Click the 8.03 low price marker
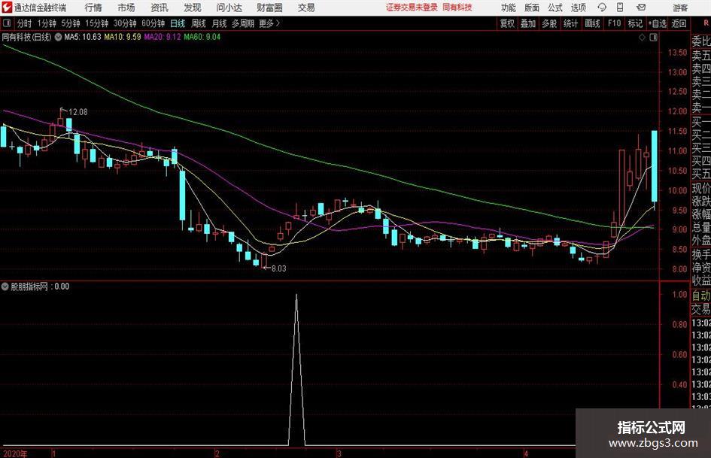This screenshot has width=711, height=458. tap(278, 268)
